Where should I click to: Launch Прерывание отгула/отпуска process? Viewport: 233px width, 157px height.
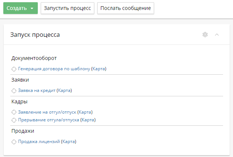point(48,120)
